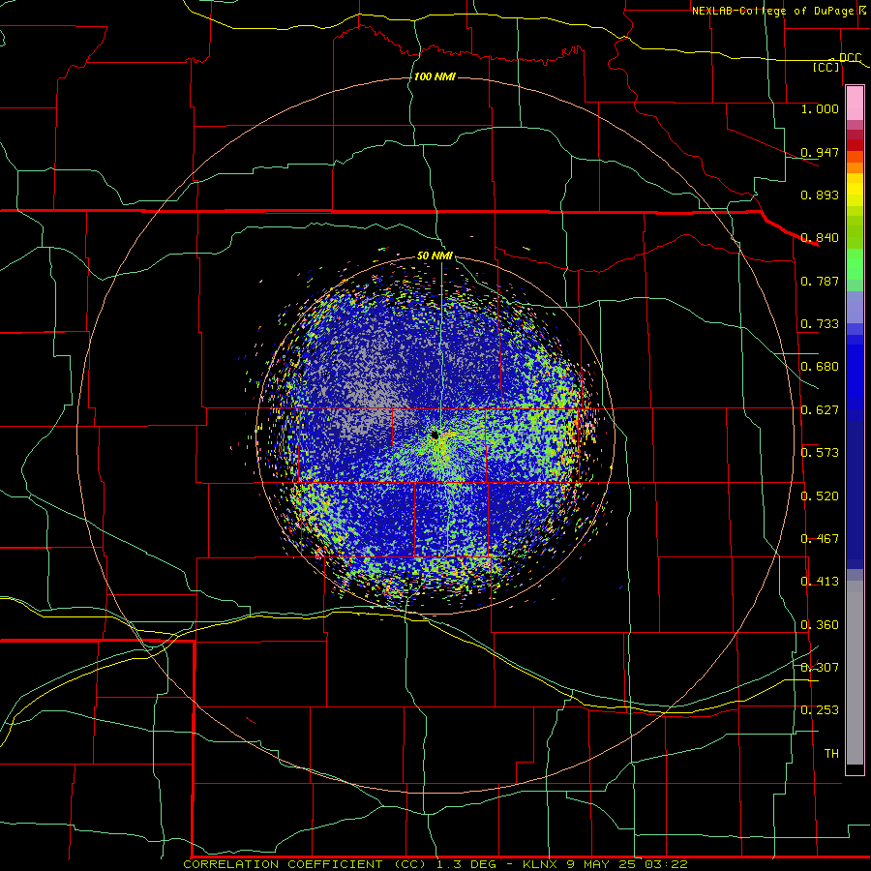Click the 0.840 value on the color scale
This screenshot has height=871, width=871.
[x=820, y=238]
